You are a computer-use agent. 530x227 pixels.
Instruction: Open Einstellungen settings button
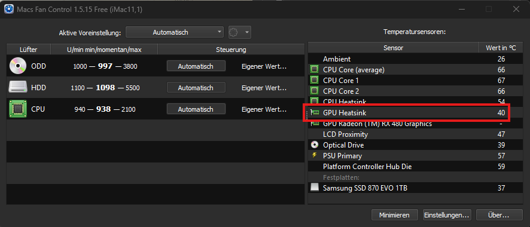tap(446, 215)
